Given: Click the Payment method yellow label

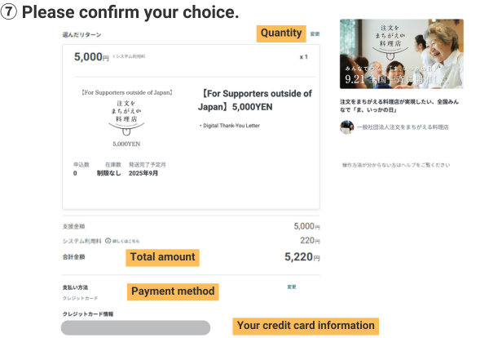Looking at the screenshot, I should pos(173,291).
